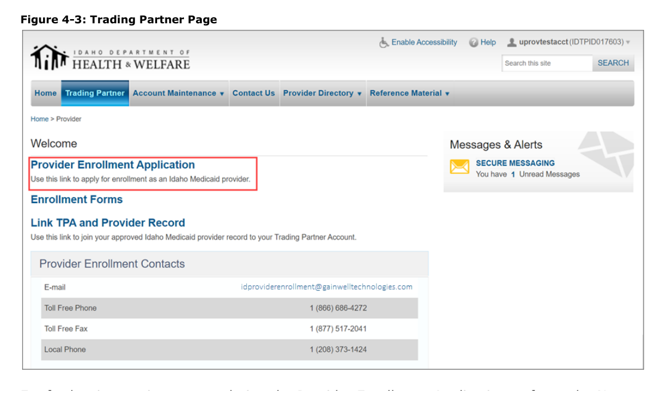The height and width of the screenshot is (405, 662).
Task: Click the unread messages count 1
Action: 513,174
